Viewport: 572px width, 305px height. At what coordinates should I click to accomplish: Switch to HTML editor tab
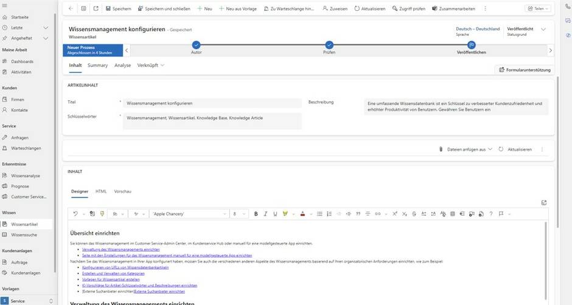[x=101, y=191]
